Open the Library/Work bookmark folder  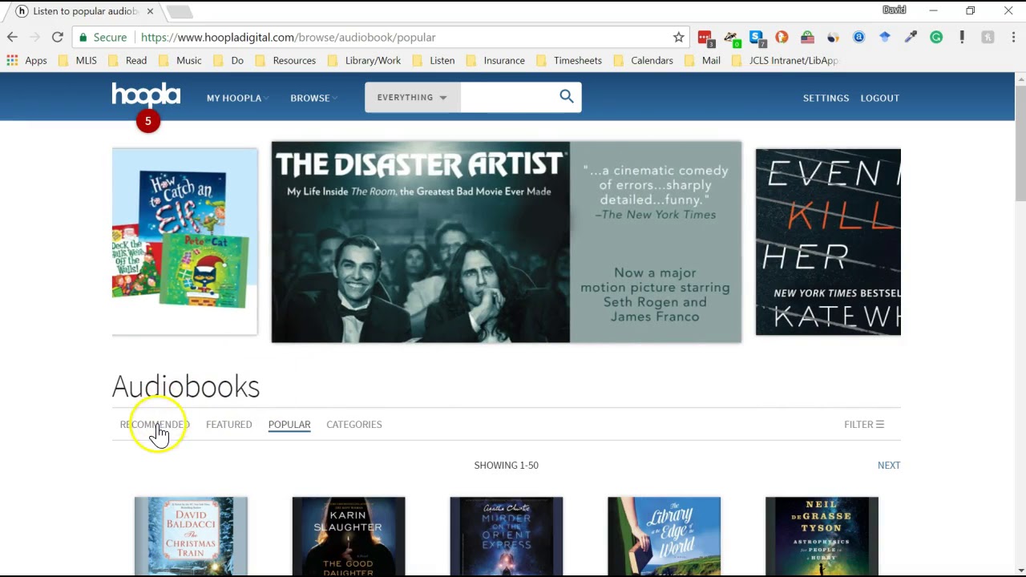click(x=364, y=60)
